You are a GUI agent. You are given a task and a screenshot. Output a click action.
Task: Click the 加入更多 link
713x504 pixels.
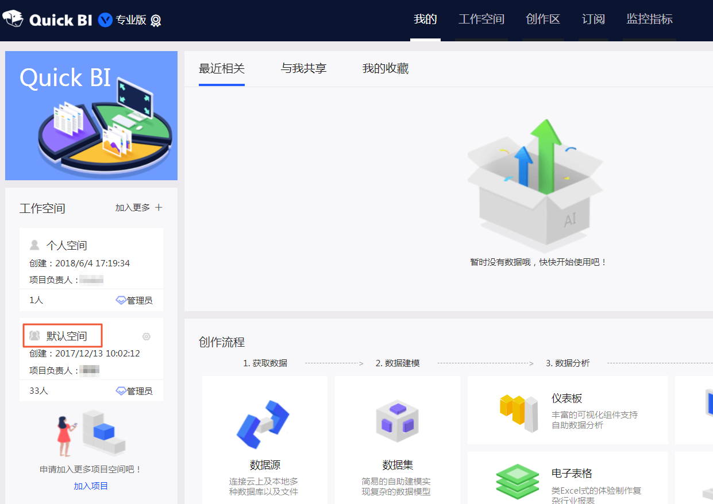(133, 208)
